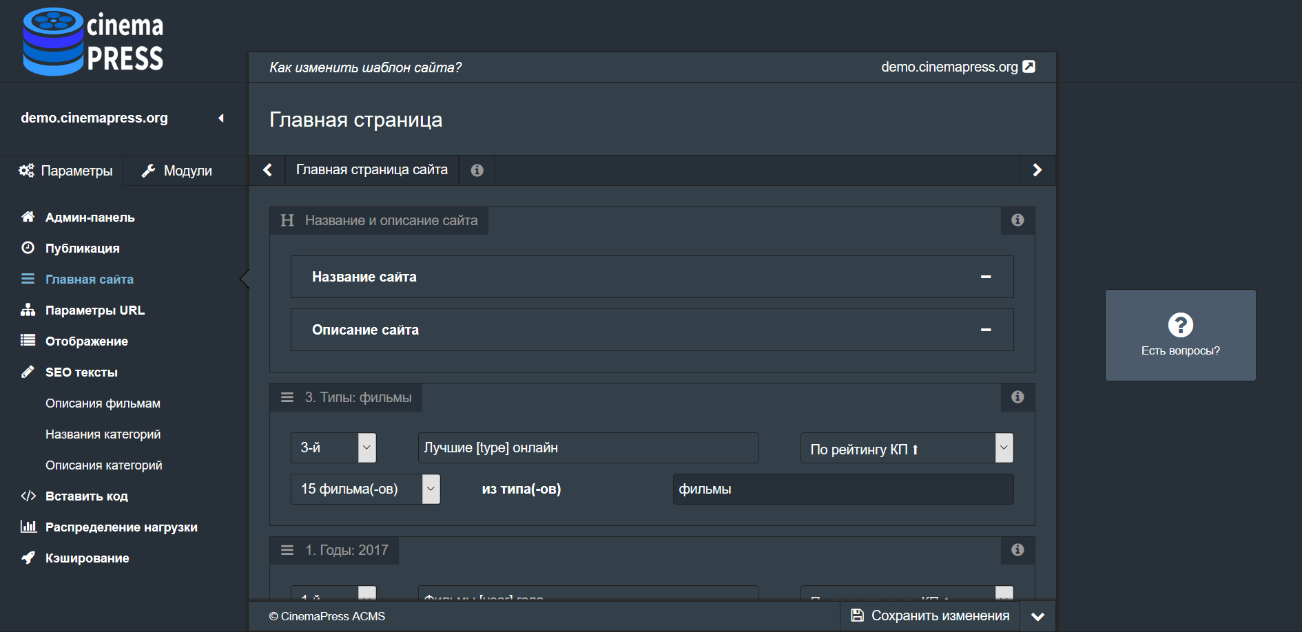Collapse the Название сайта panel
Image resolution: width=1302 pixels, height=632 pixels.
(x=986, y=277)
